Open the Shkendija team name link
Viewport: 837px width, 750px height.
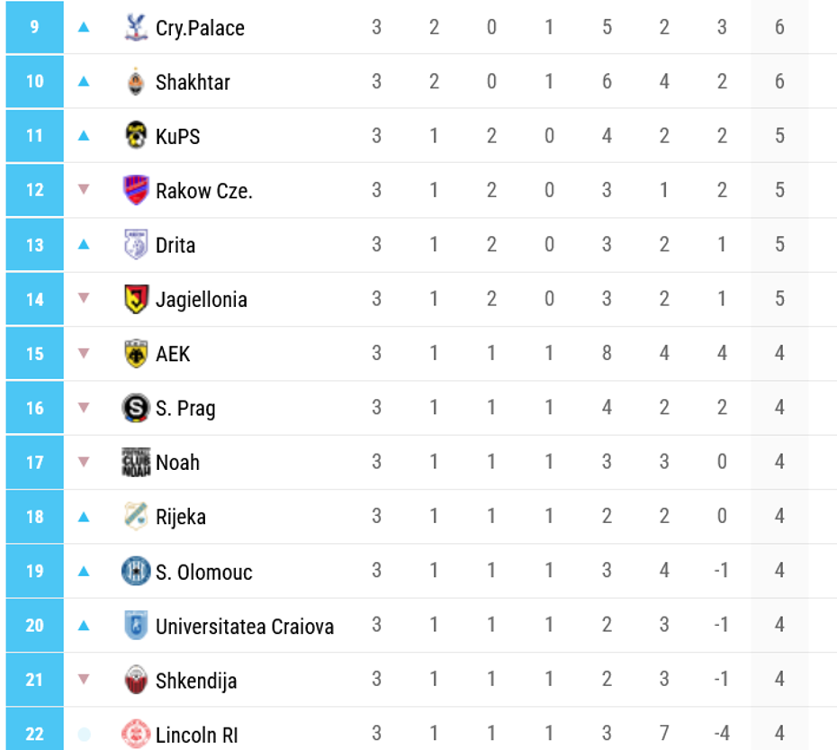[196, 680]
